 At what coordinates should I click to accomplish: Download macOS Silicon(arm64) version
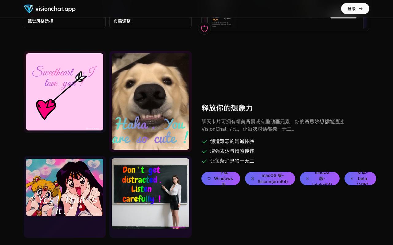coord(270,179)
